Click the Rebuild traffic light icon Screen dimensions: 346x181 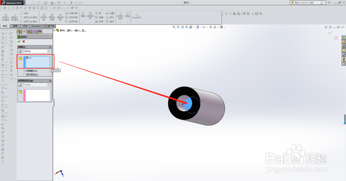coord(71,3)
